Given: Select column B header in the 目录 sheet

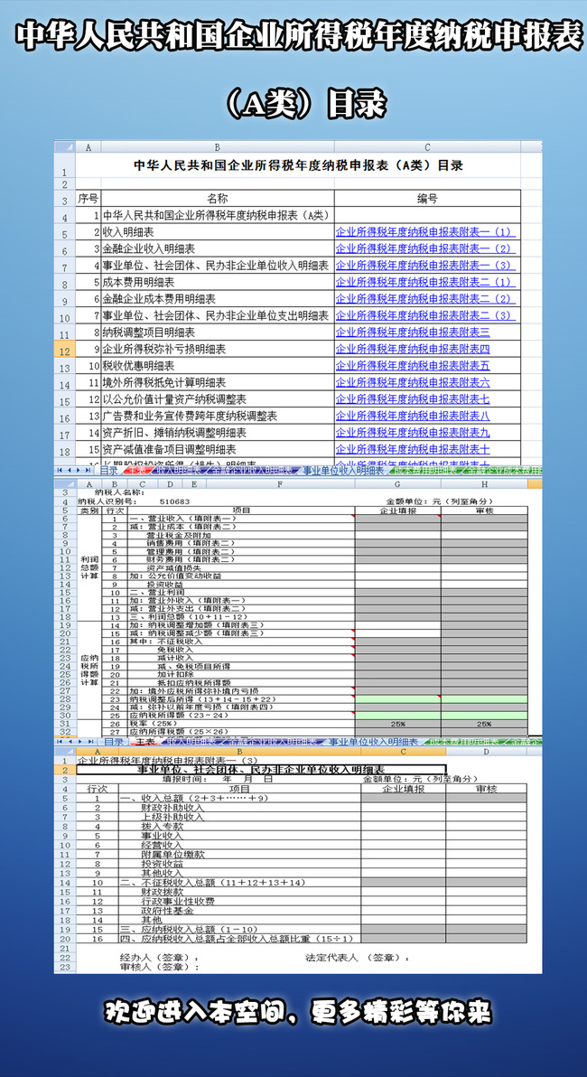Looking at the screenshot, I should 217,146.
